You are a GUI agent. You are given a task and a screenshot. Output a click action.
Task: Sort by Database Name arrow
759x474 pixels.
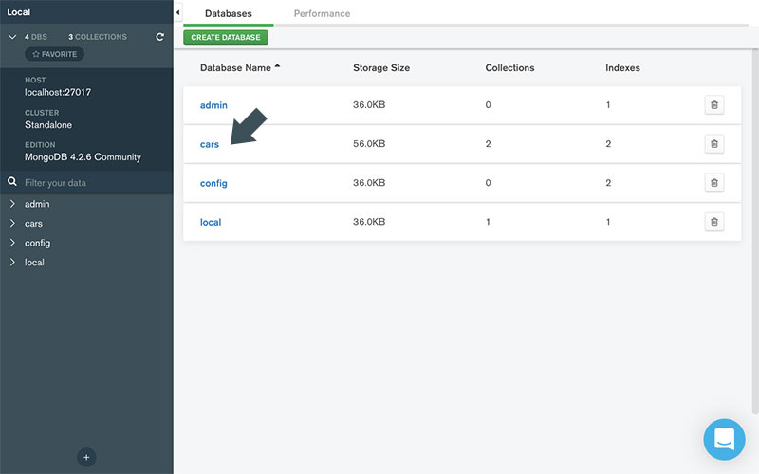[x=277, y=66]
